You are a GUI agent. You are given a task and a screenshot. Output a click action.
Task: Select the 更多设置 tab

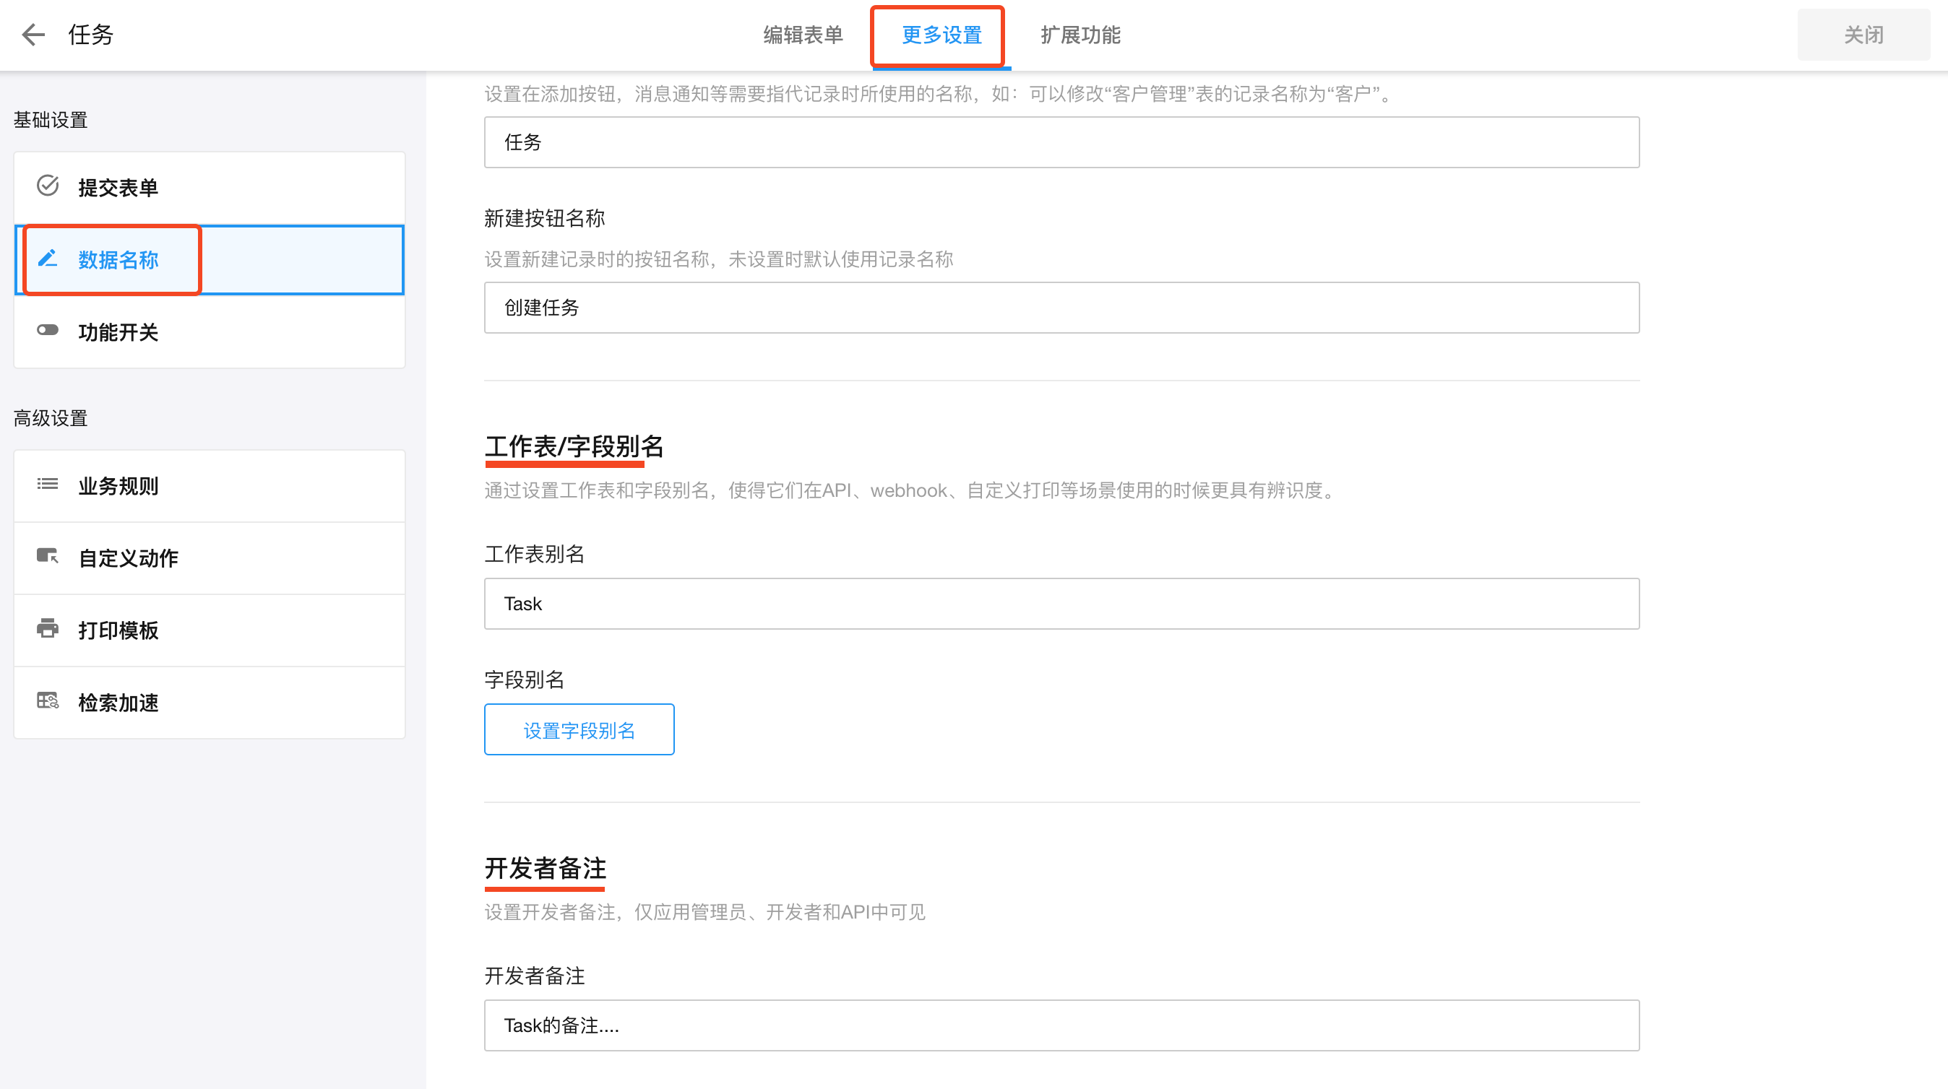click(941, 35)
